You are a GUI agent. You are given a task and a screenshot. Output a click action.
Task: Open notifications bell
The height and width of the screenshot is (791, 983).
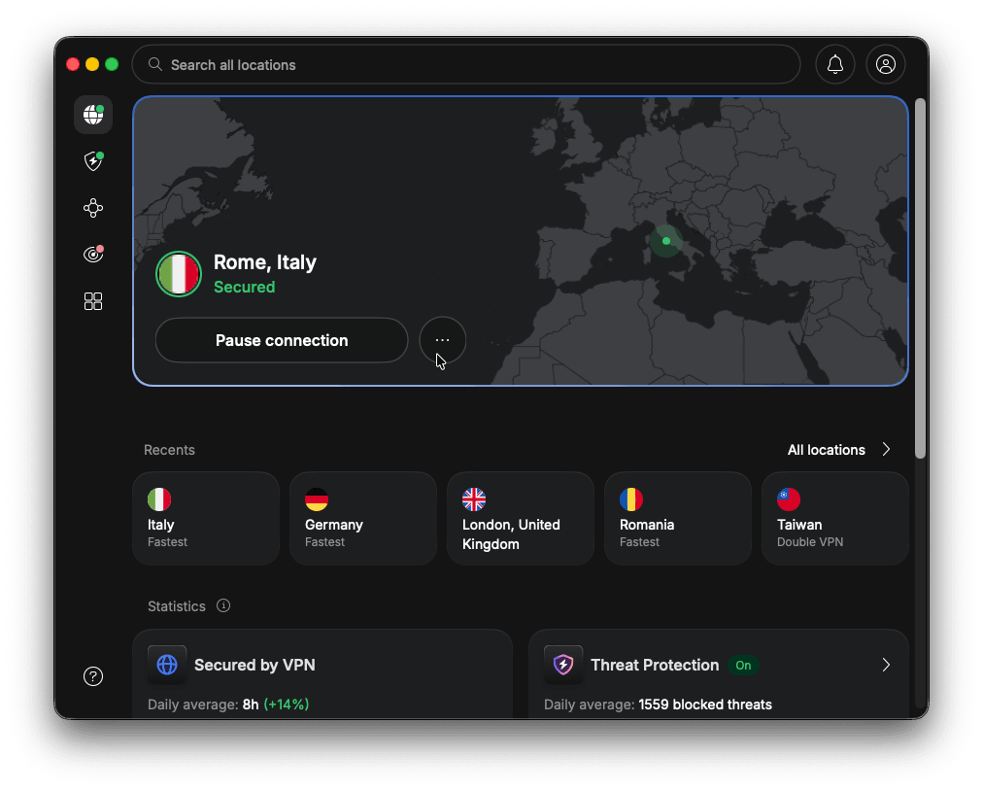coord(835,64)
